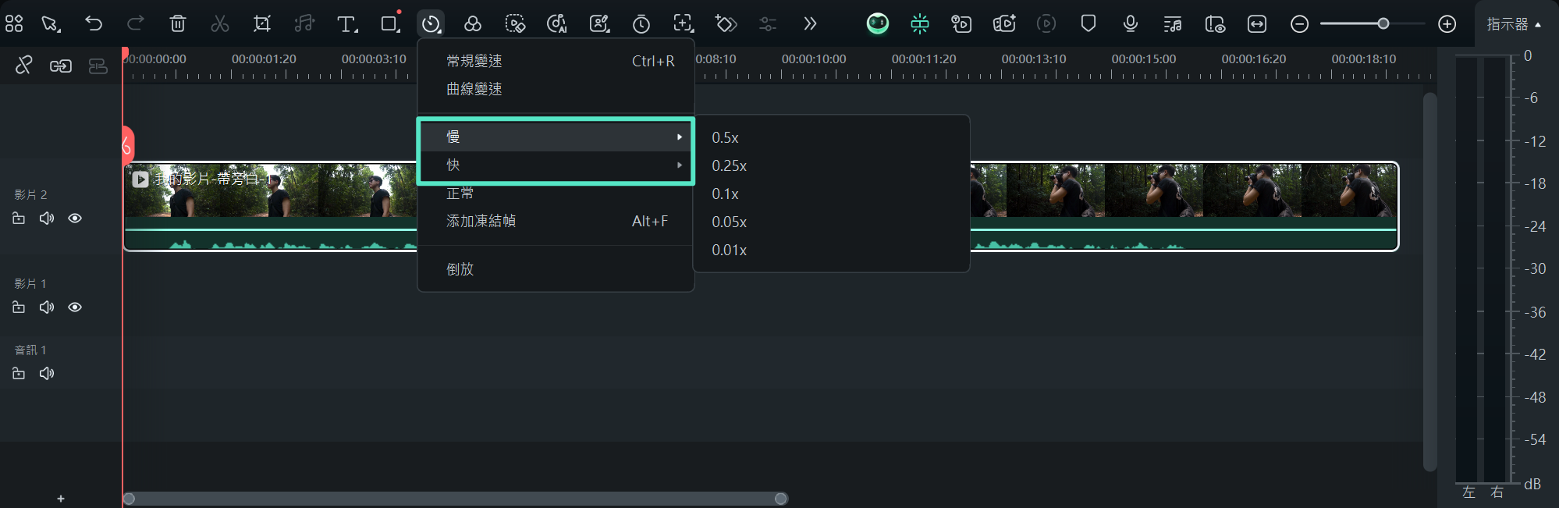Viewport: 1559px width, 508px height.
Task: Select the 0.5x speed option
Action: 725,137
